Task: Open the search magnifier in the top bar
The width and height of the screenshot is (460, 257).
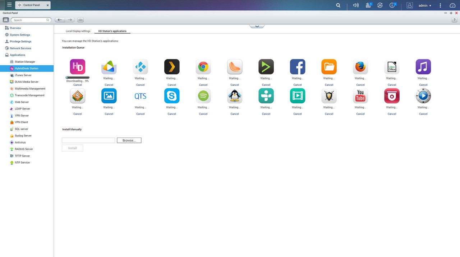Action: click(x=338, y=5)
